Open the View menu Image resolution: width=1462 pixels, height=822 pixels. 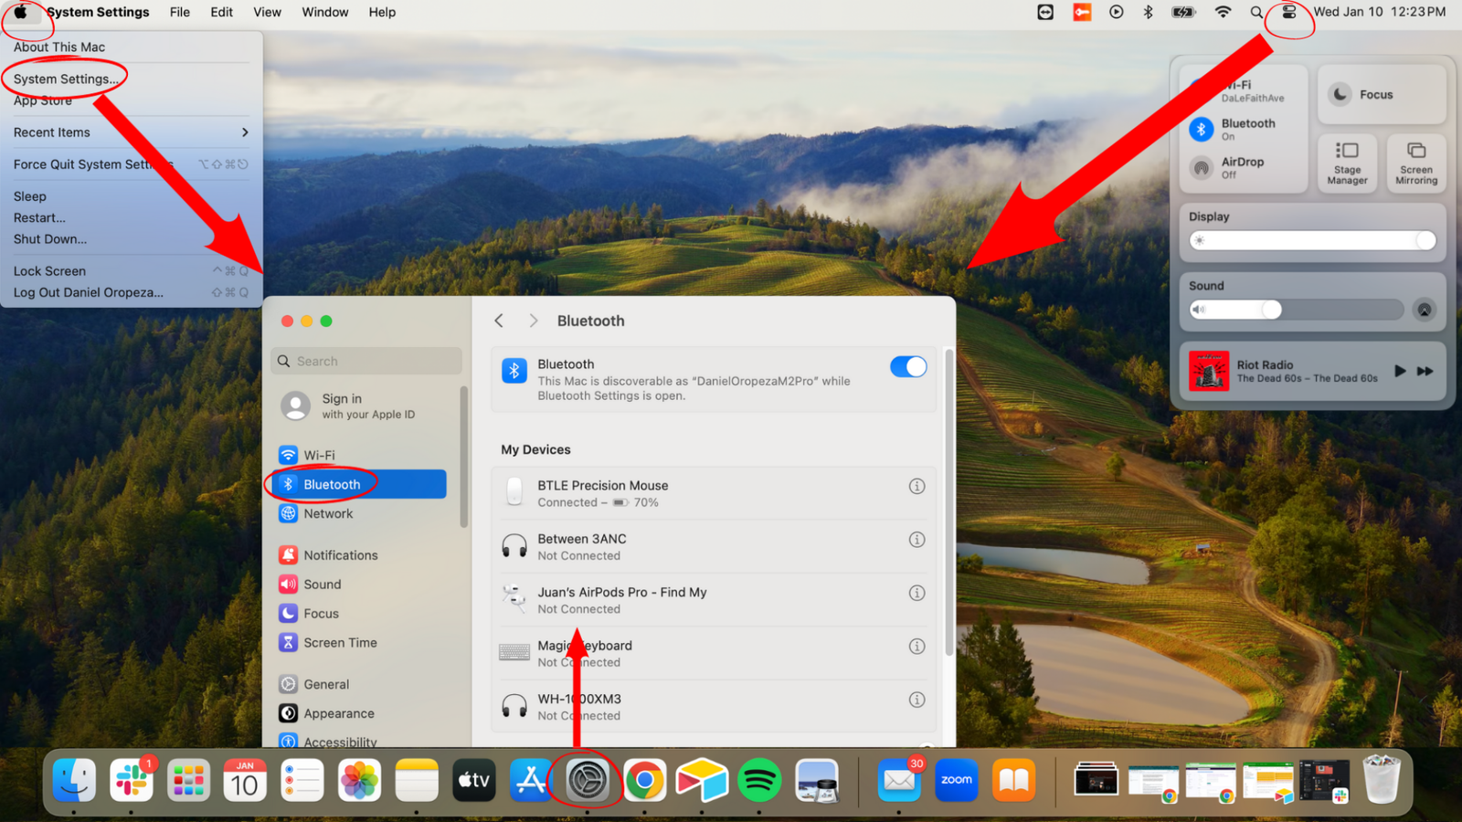pos(267,12)
